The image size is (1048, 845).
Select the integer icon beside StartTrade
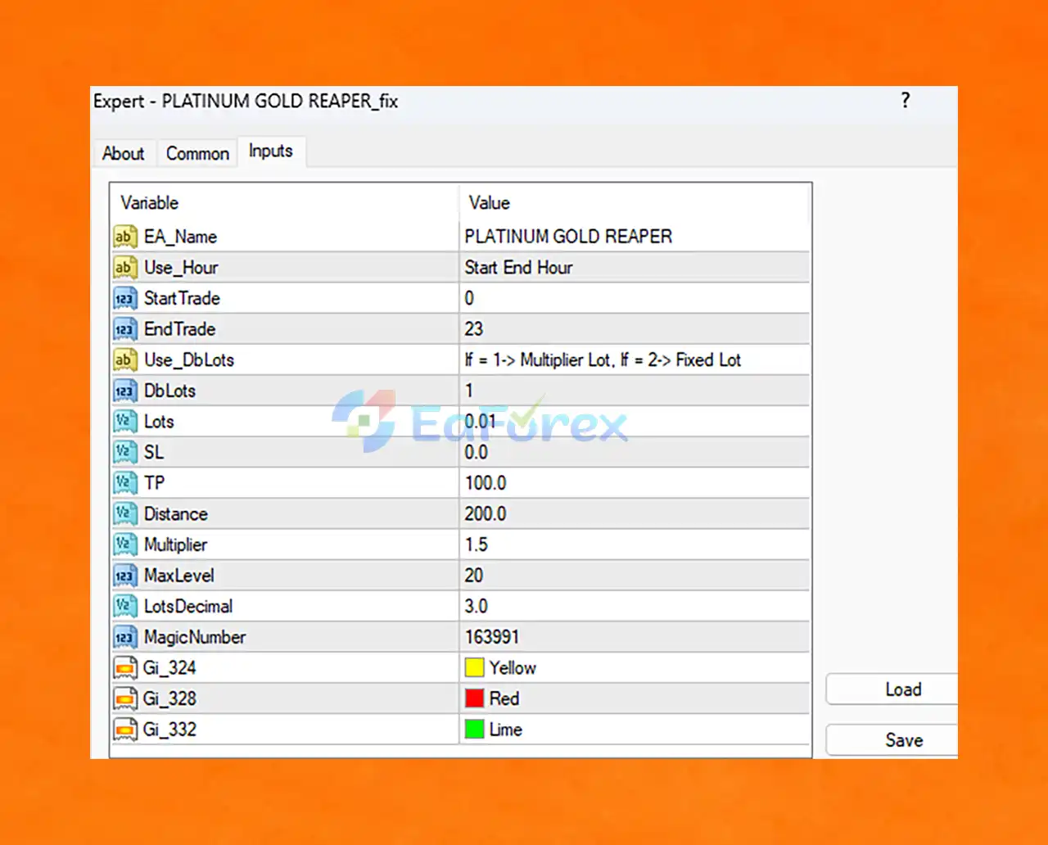124,299
